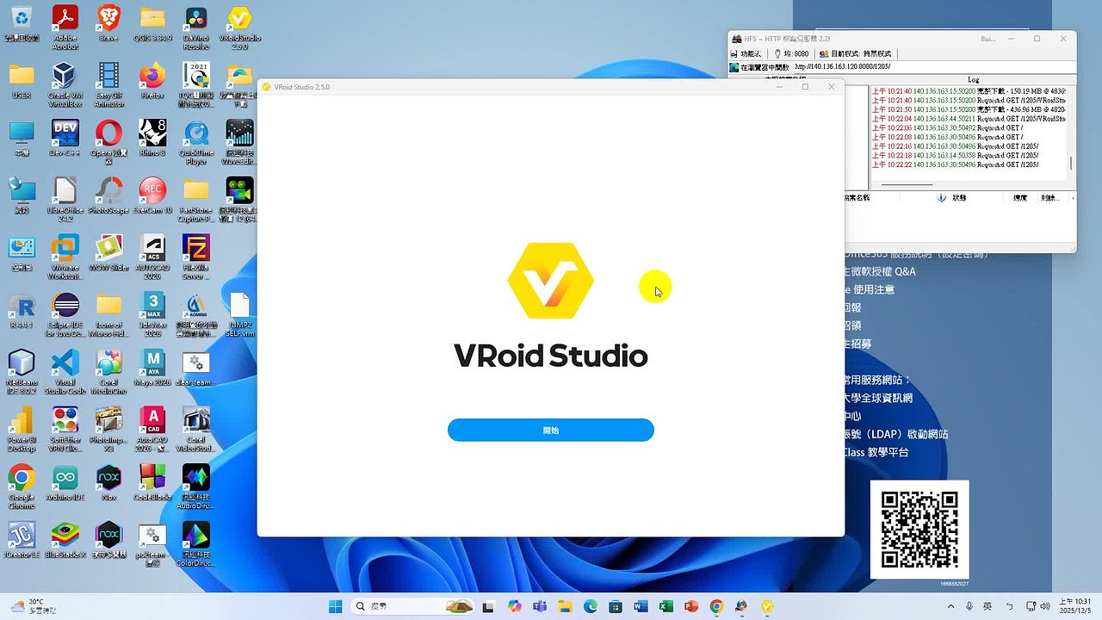
Task: Click the HFS log horizontal scrollbar
Action: [x=908, y=184]
